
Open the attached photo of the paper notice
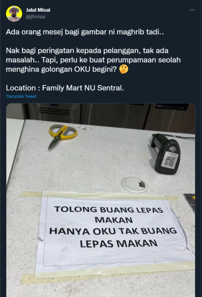coord(100,200)
